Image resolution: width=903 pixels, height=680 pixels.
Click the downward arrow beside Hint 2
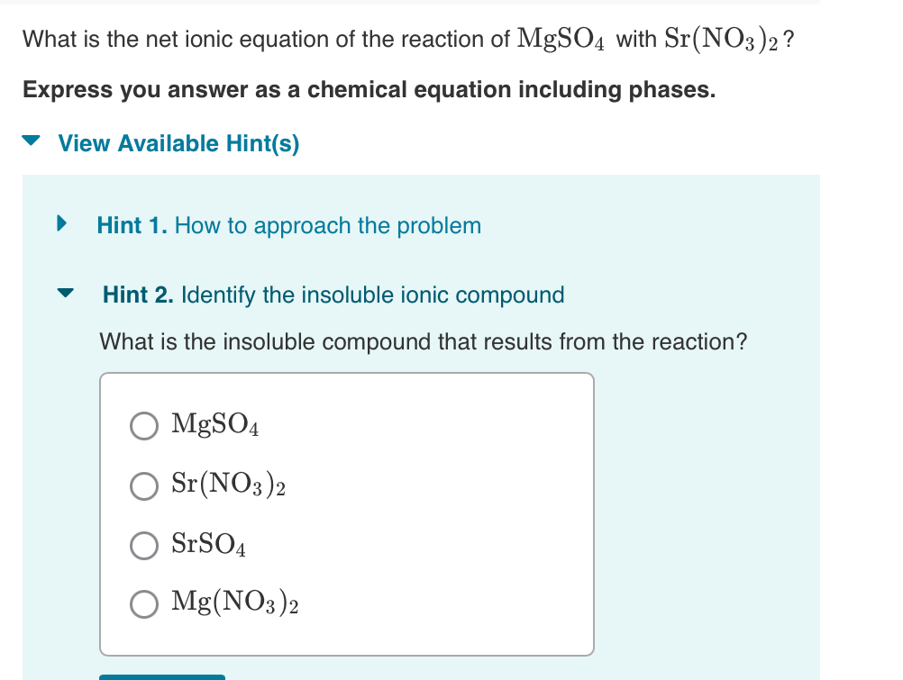(x=65, y=294)
